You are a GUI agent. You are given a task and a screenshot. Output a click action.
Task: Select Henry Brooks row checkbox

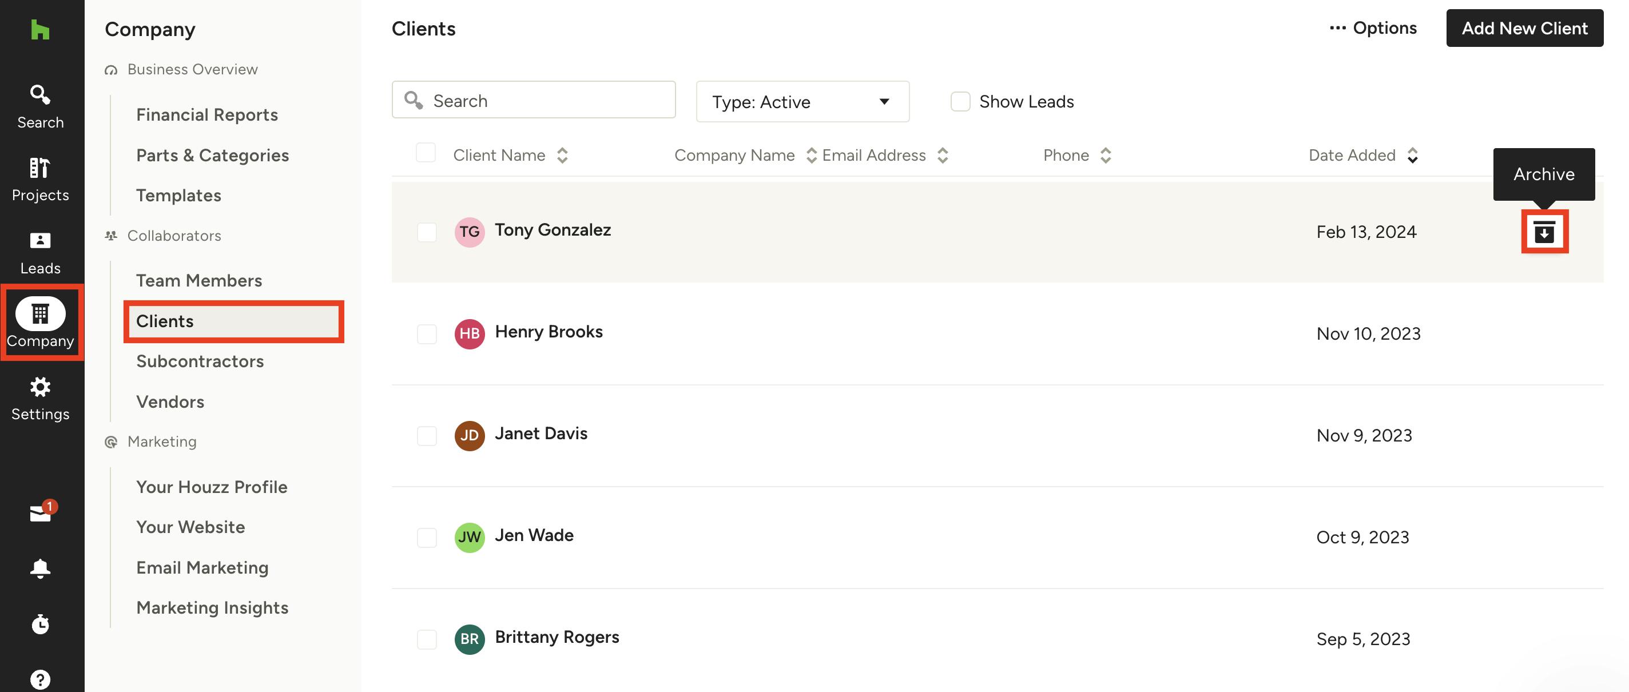pyautogui.click(x=427, y=334)
